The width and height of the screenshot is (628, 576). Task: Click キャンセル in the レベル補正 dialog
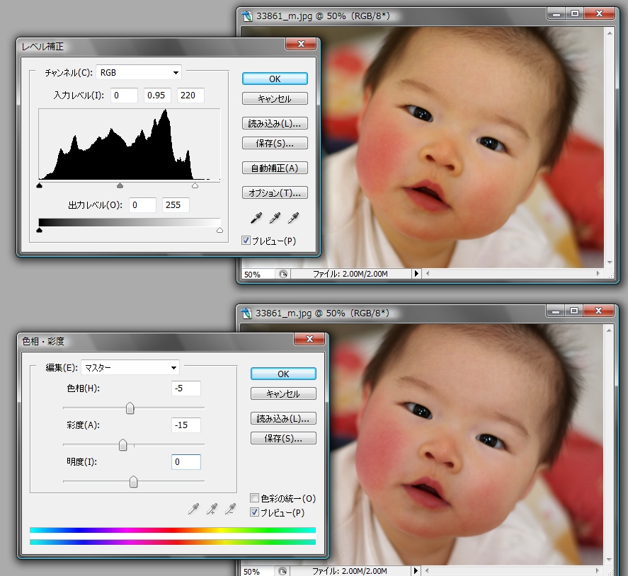[275, 98]
